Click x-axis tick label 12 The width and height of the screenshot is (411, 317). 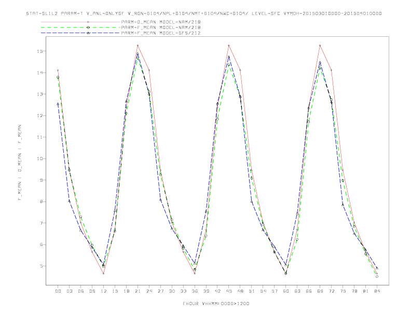[104, 291]
